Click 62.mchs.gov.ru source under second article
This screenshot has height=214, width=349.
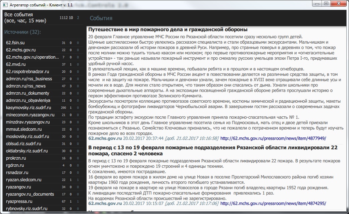[x=105, y=203]
